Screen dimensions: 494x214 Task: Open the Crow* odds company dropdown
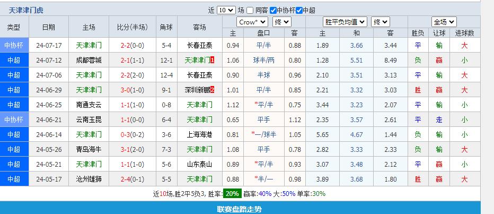[252, 22]
